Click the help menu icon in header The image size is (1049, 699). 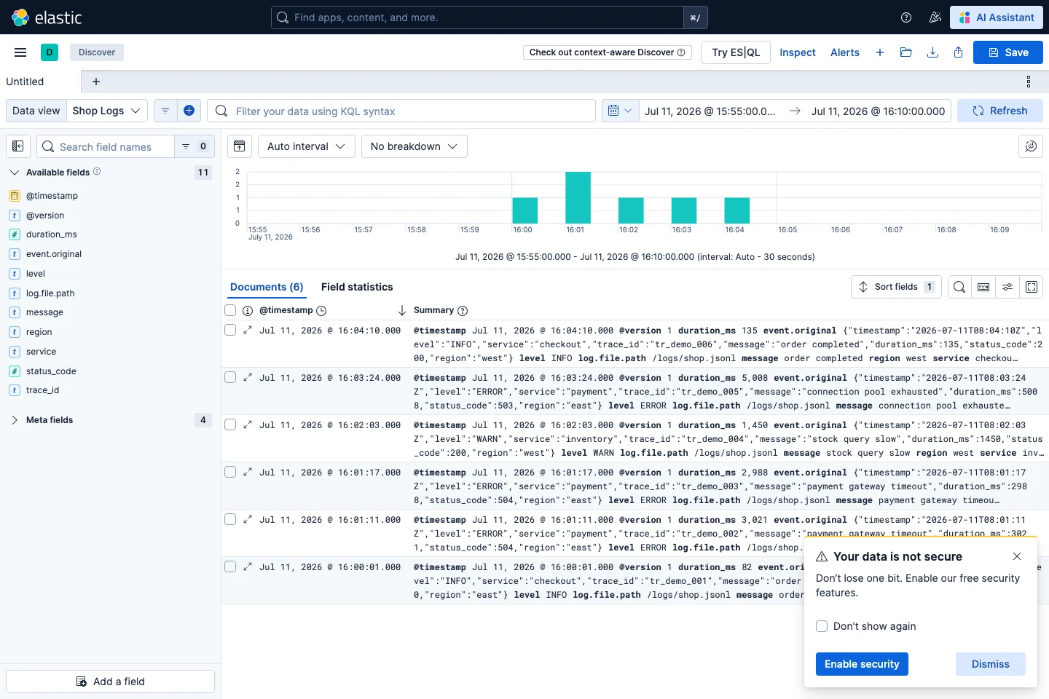click(906, 17)
